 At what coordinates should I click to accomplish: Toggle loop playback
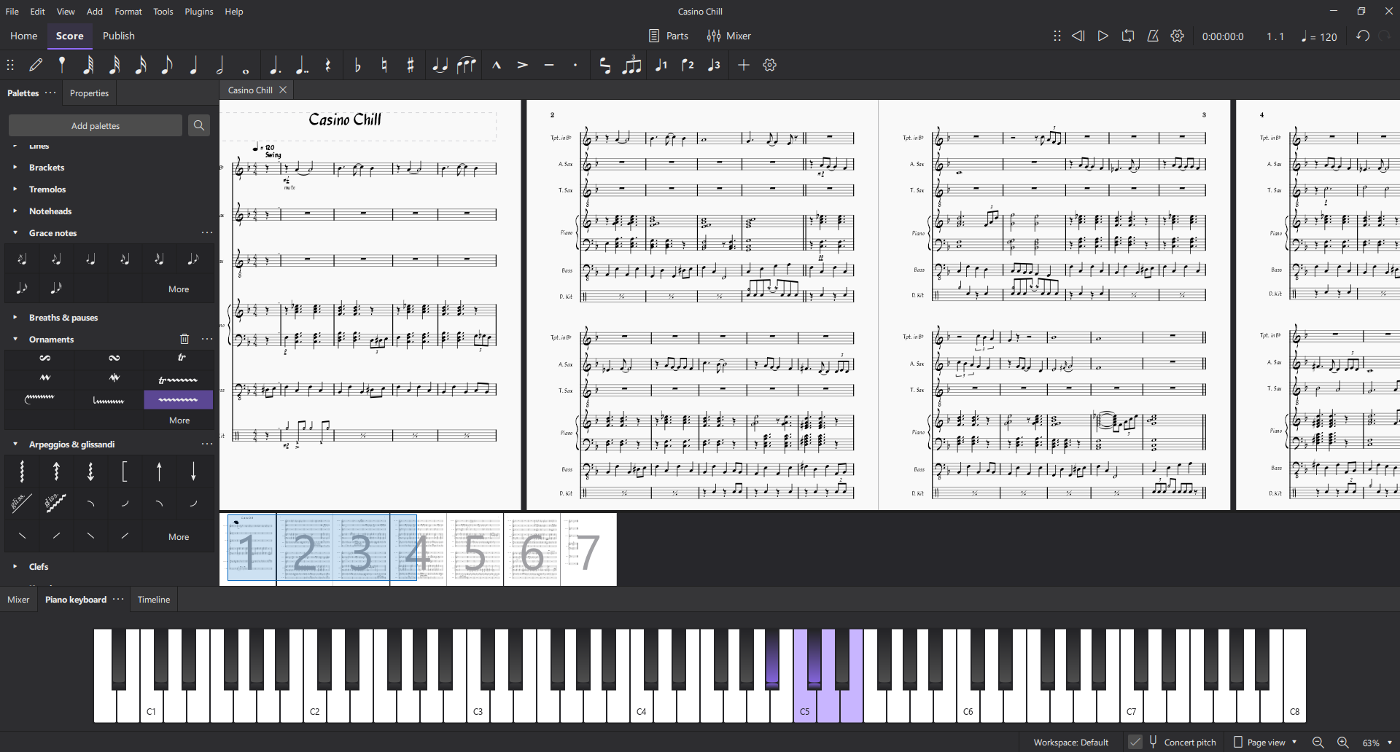point(1127,36)
